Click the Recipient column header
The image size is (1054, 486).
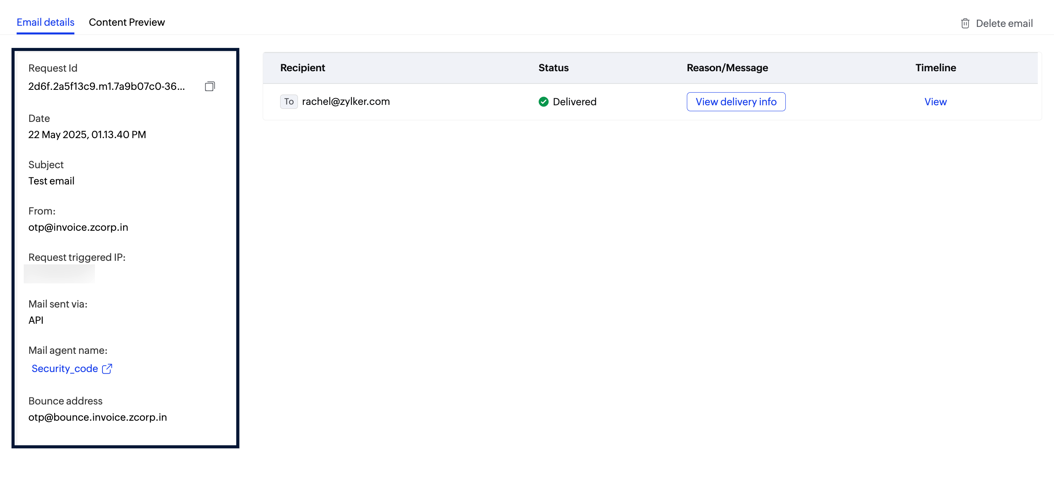click(x=302, y=68)
